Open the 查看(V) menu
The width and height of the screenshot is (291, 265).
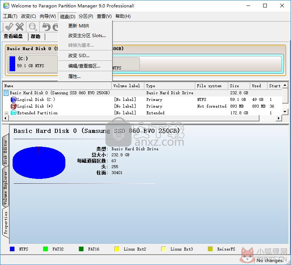[104, 16]
